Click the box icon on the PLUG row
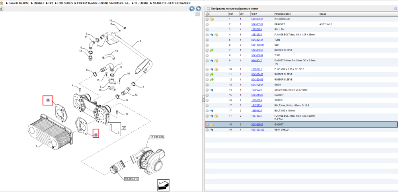Screen dimensions: 398x192 pos(216,69)
